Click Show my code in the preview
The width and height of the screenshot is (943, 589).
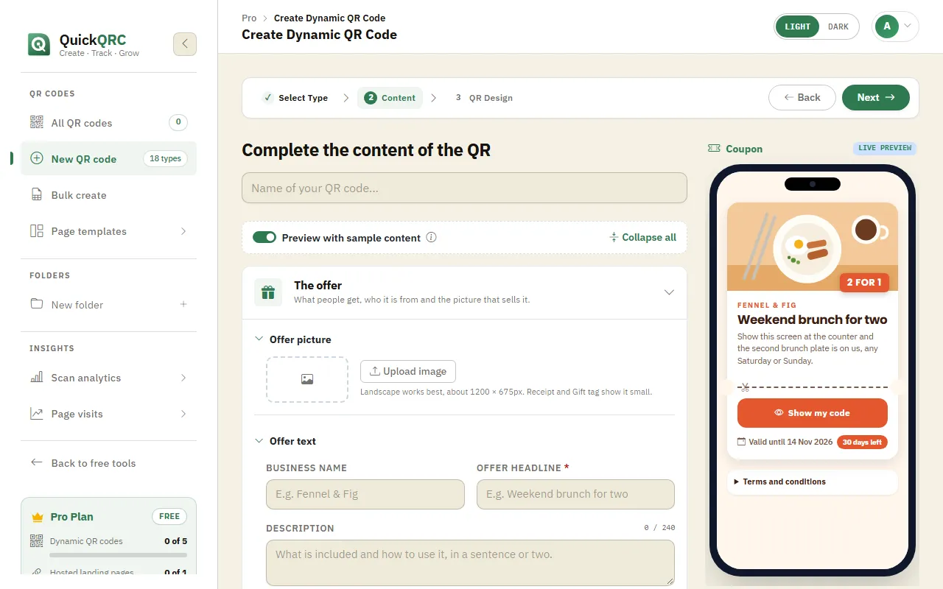pyautogui.click(x=813, y=413)
